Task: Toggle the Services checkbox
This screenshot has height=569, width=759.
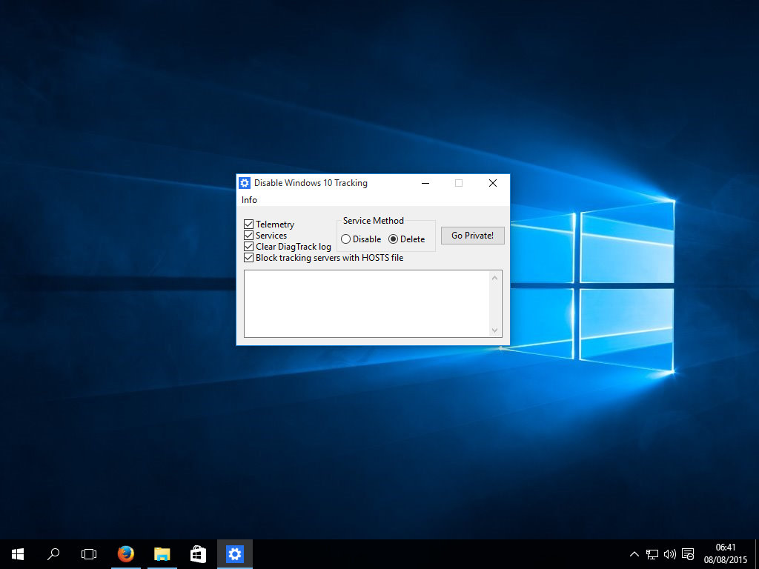Action: pos(249,236)
